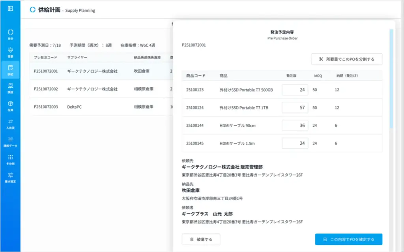Select the row P2510072003
Viewport: 404px width, 252px height.
pos(101,107)
